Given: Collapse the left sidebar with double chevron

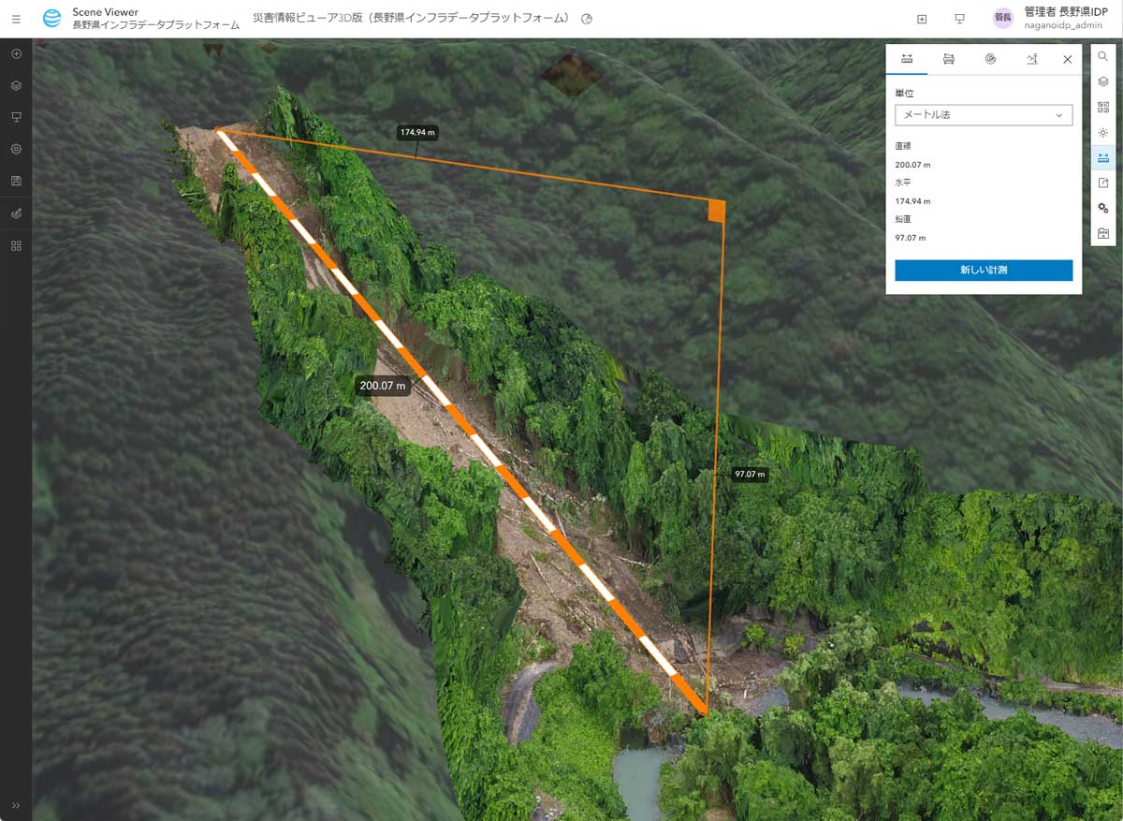Looking at the screenshot, I should pos(16,805).
